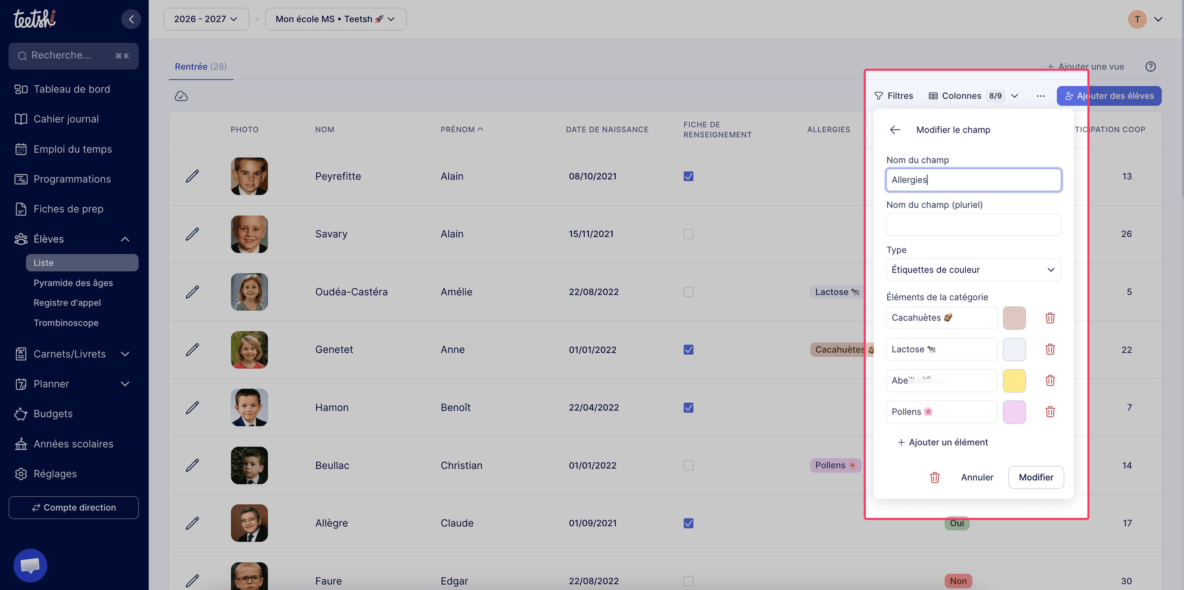Expand the Carnets/Livrets sidebar section

click(x=125, y=354)
